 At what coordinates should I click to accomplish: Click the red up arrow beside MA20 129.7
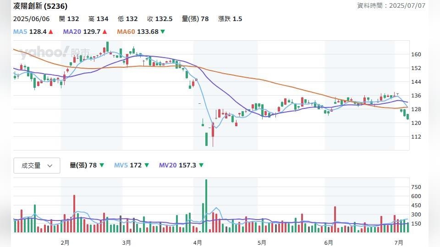point(104,32)
